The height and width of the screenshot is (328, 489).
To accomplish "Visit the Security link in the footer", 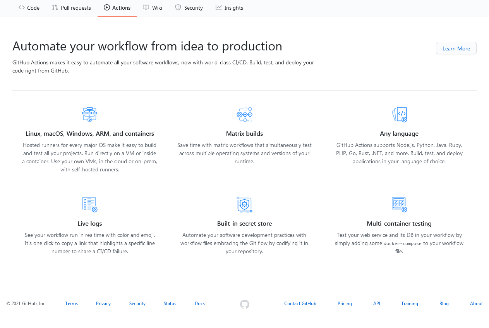I will (137, 304).
